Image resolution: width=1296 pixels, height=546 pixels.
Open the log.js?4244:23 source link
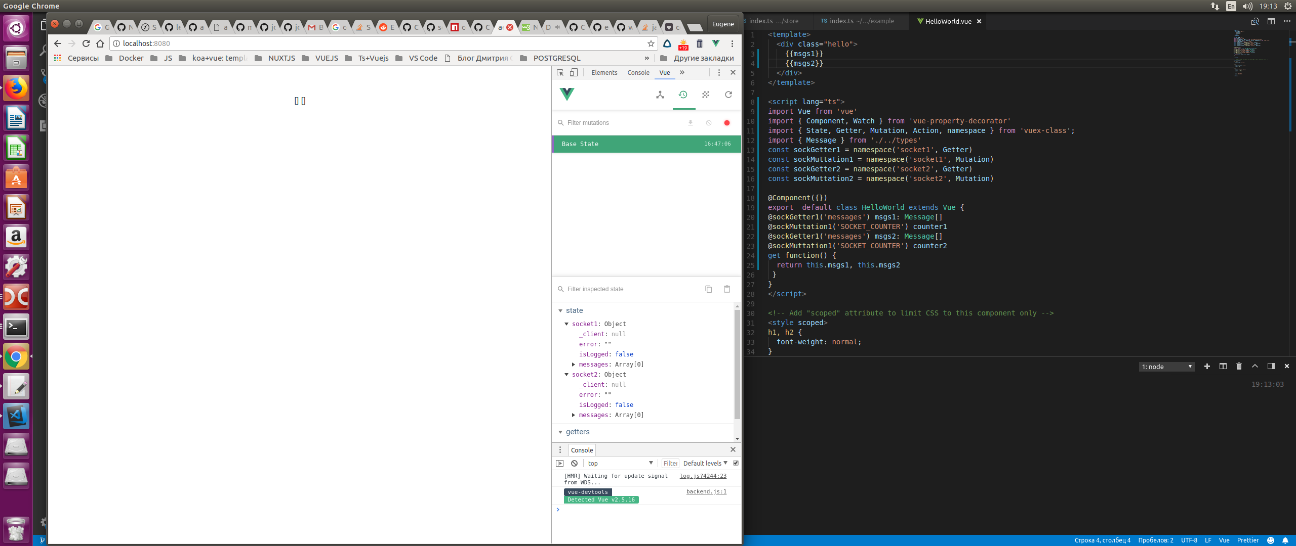tap(703, 476)
